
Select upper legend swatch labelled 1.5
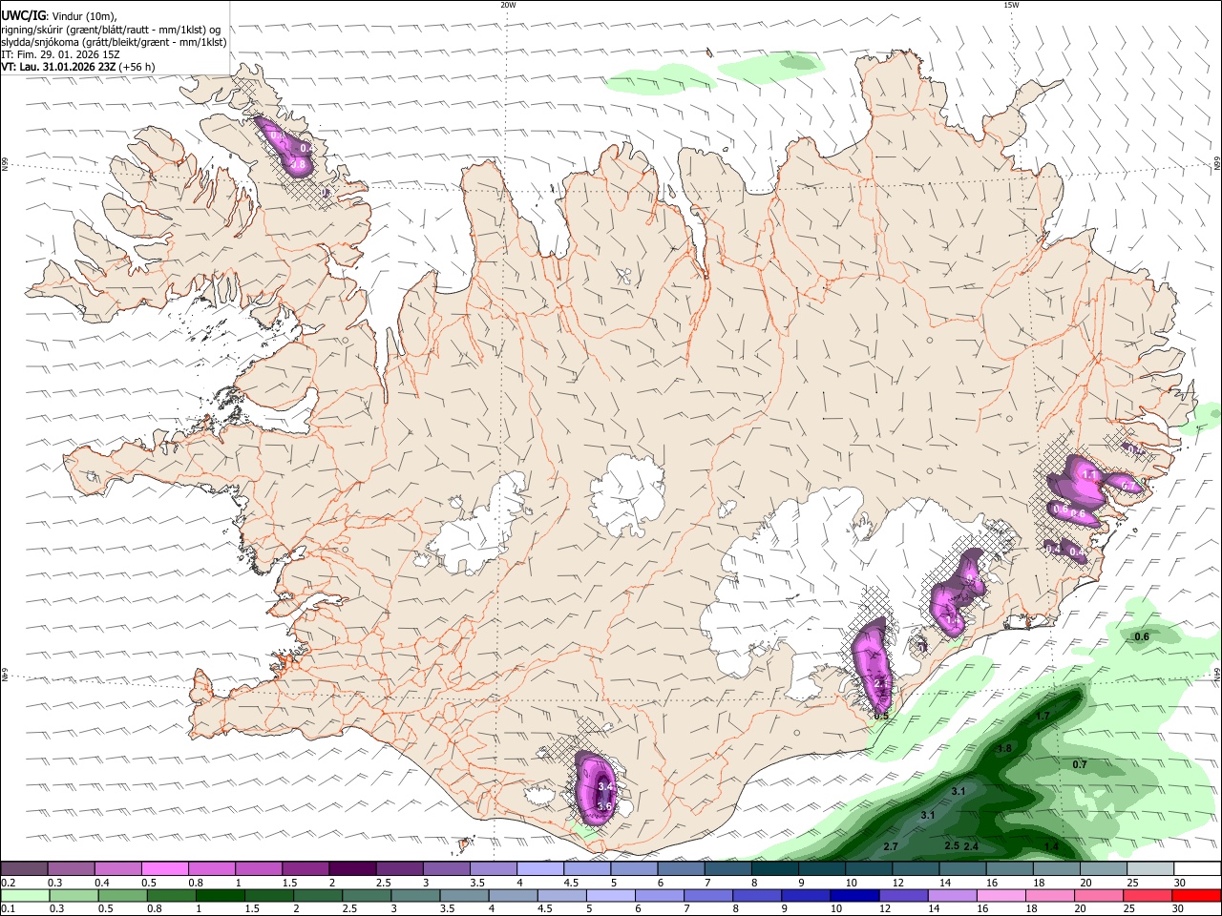point(305,869)
